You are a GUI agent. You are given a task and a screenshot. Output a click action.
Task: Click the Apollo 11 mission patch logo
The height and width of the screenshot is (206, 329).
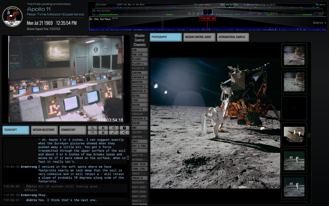pos(12,16)
